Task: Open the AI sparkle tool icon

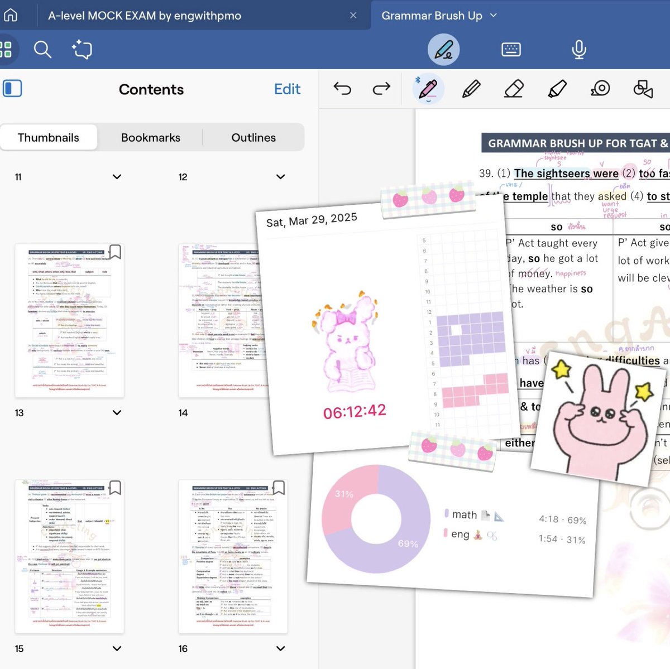Action: pos(82,50)
